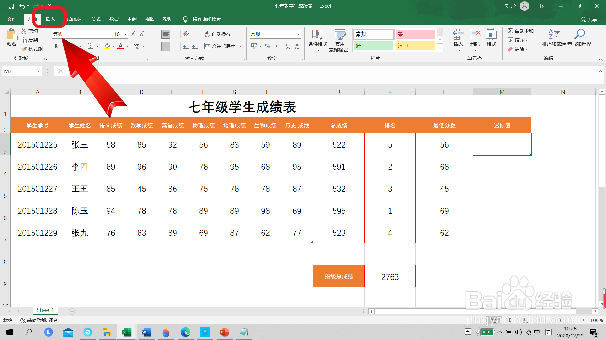Open the Help (帮助) tab
The height and width of the screenshot is (340, 606).
click(x=168, y=19)
